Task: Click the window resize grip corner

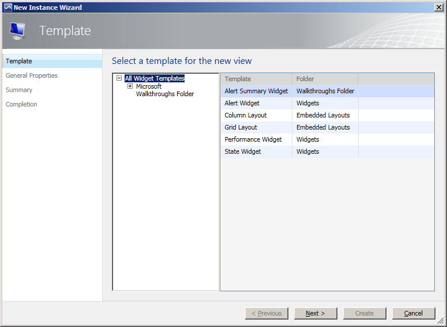Action: [441, 321]
